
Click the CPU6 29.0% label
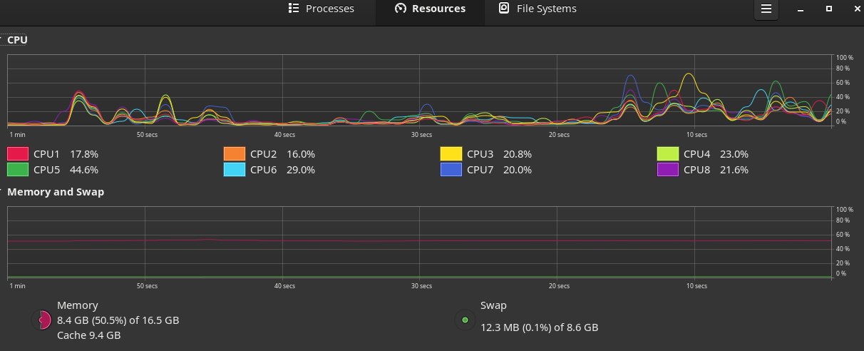click(x=282, y=170)
